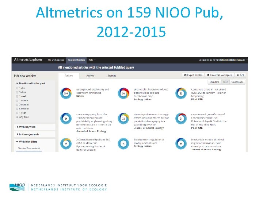Select the '3 months' radio option

click(x=17, y=105)
